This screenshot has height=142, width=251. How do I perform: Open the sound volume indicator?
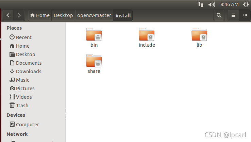point(212,4)
